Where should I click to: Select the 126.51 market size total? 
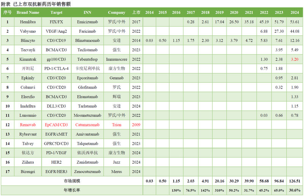point(295,181)
